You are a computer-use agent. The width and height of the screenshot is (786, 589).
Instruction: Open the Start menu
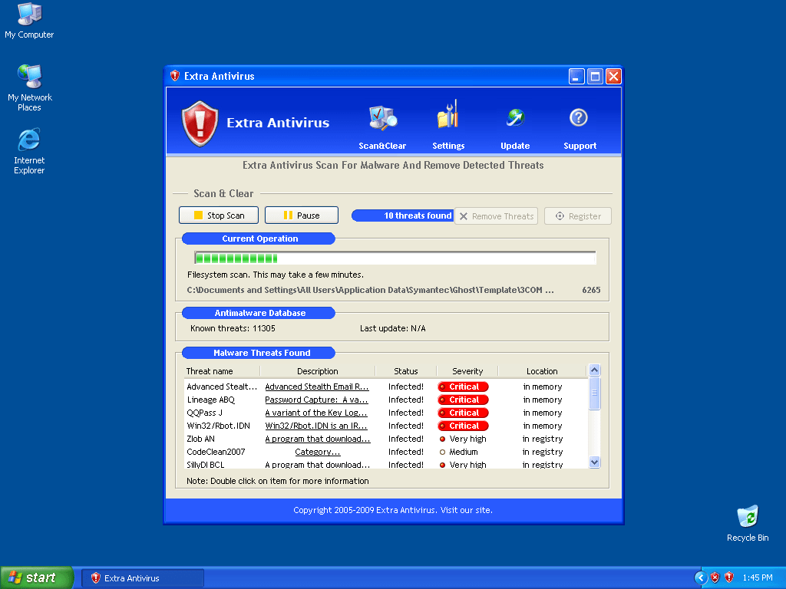coord(35,577)
